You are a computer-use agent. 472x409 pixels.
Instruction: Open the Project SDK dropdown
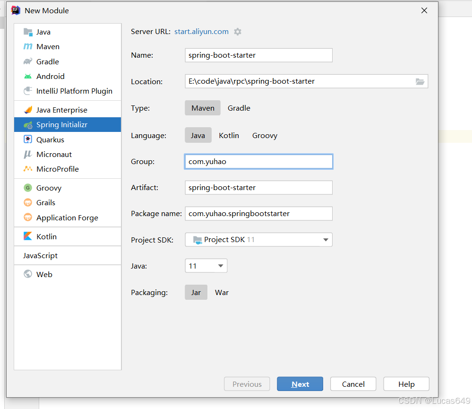click(x=258, y=240)
